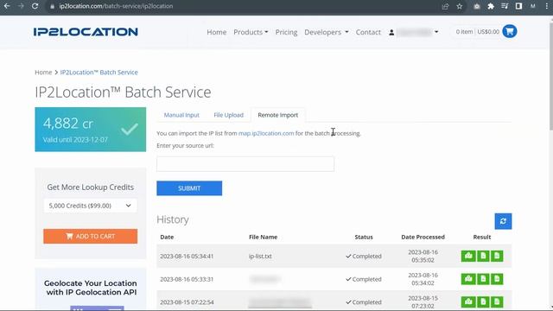The image size is (553, 311).
Task: Switch to the File Upload tab
Action: click(228, 115)
